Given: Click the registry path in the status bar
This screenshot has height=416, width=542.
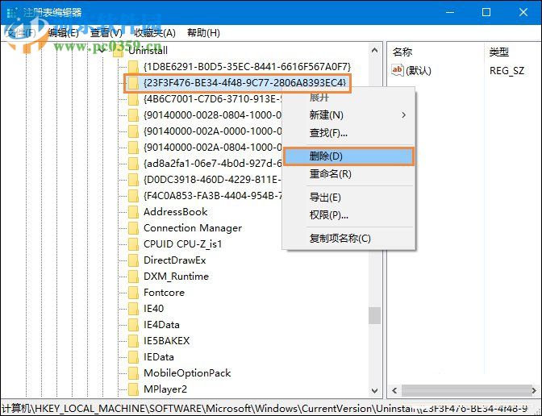Looking at the screenshot, I should pyautogui.click(x=265, y=409).
